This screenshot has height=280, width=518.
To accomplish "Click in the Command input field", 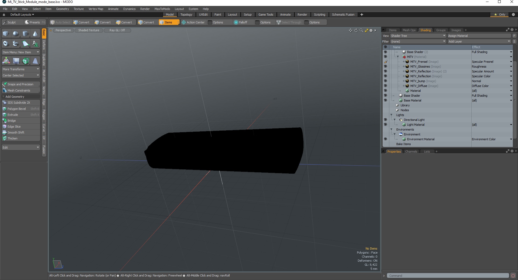I will click(x=448, y=276).
